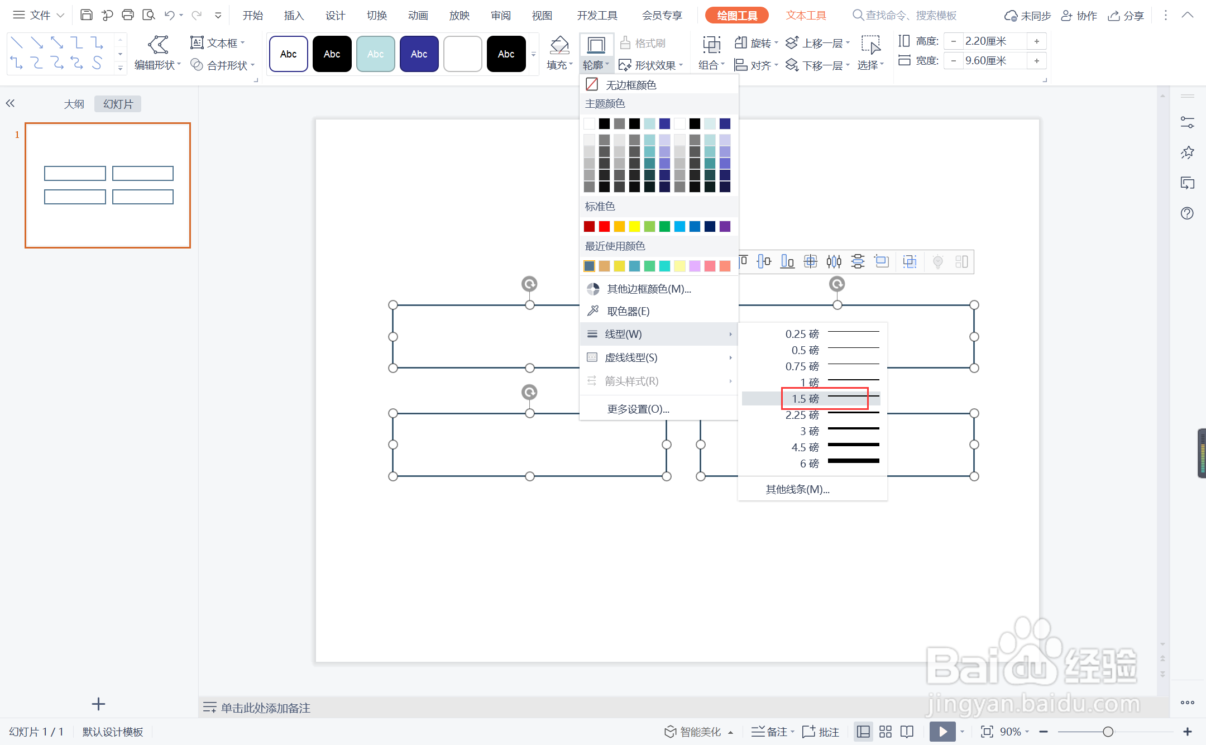Screen dimensions: 1206x745
Task: Click the Save icon in quick access toolbar
Action: 86,15
